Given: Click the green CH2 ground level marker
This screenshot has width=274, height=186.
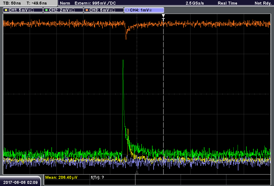Looking at the screenshot, I should [x=6, y=154].
